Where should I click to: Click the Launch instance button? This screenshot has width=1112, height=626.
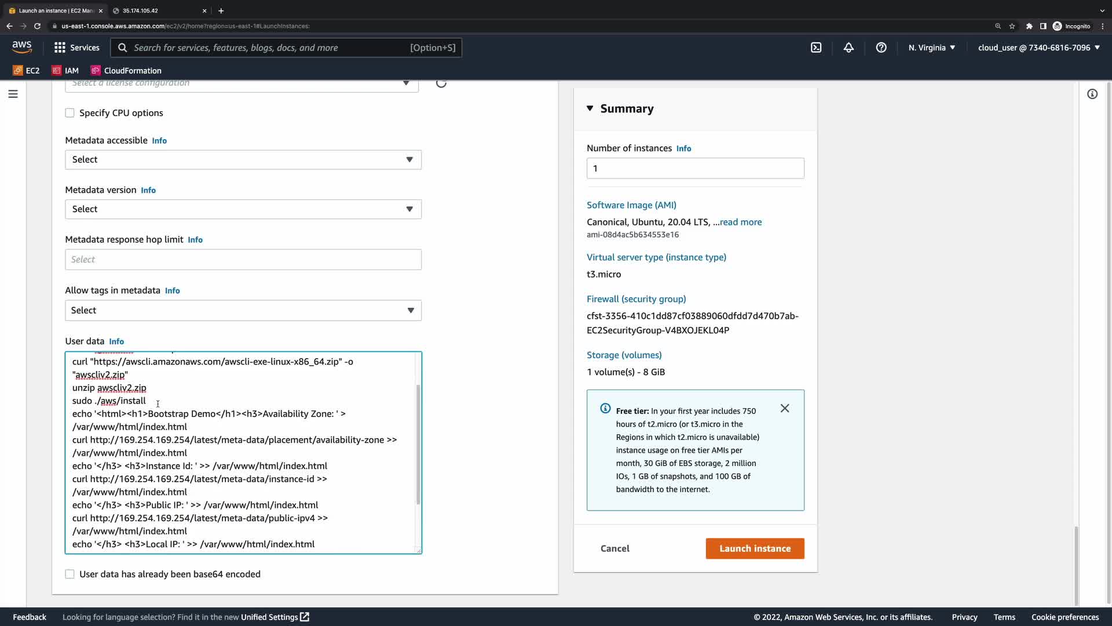755,548
